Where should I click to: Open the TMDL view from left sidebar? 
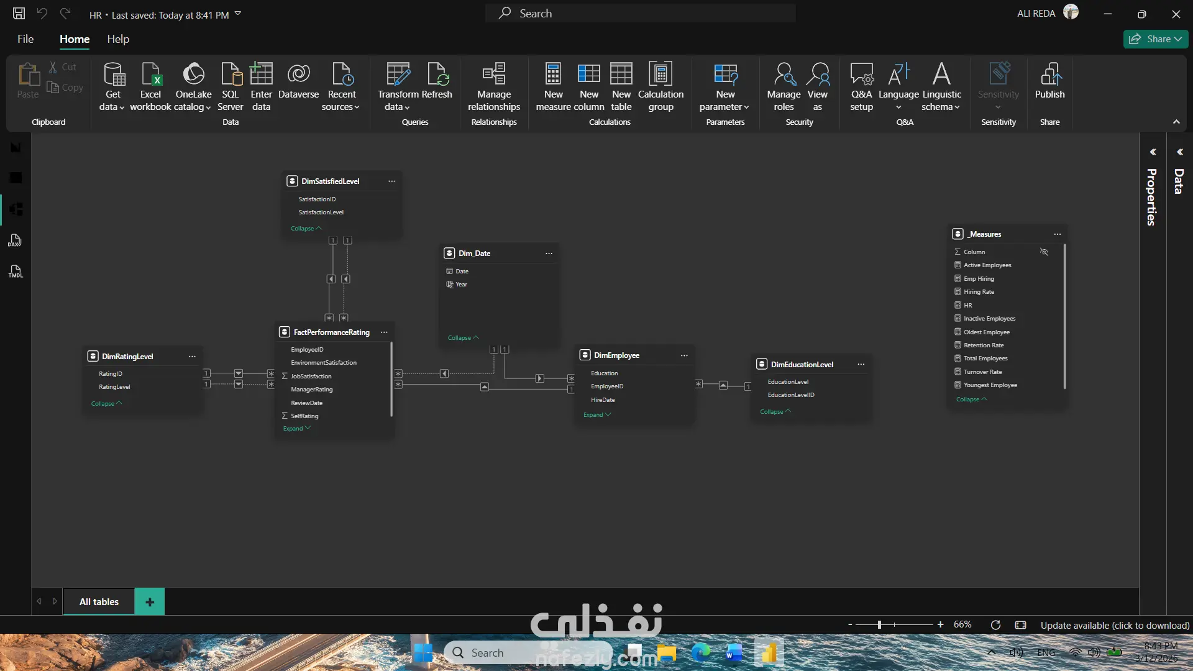coord(15,272)
